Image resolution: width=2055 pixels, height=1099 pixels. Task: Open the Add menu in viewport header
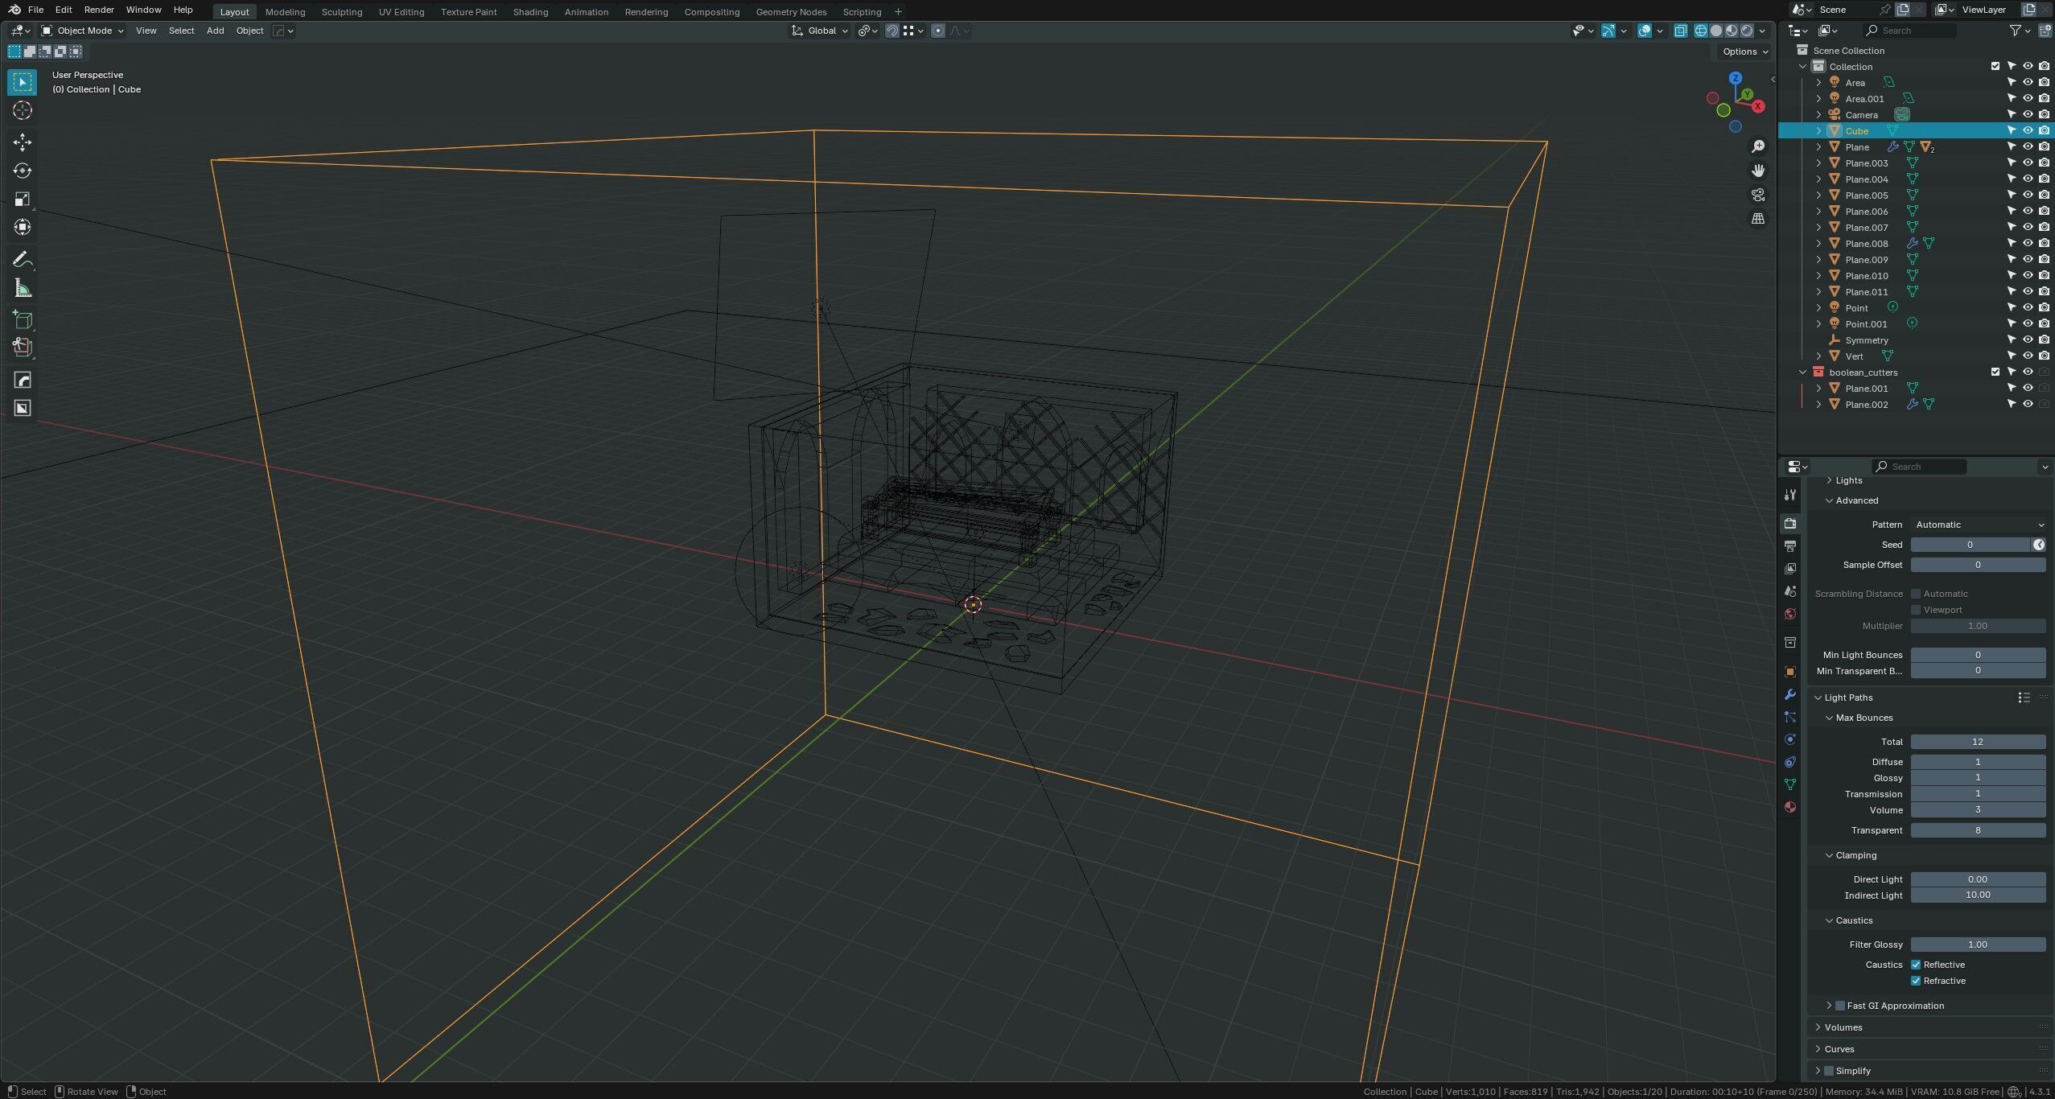[x=215, y=31]
